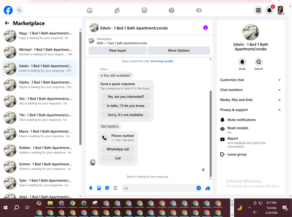Send quick reply Sorry, it's not available.
This screenshot has height=217, width=292.
pyautogui.click(x=126, y=115)
